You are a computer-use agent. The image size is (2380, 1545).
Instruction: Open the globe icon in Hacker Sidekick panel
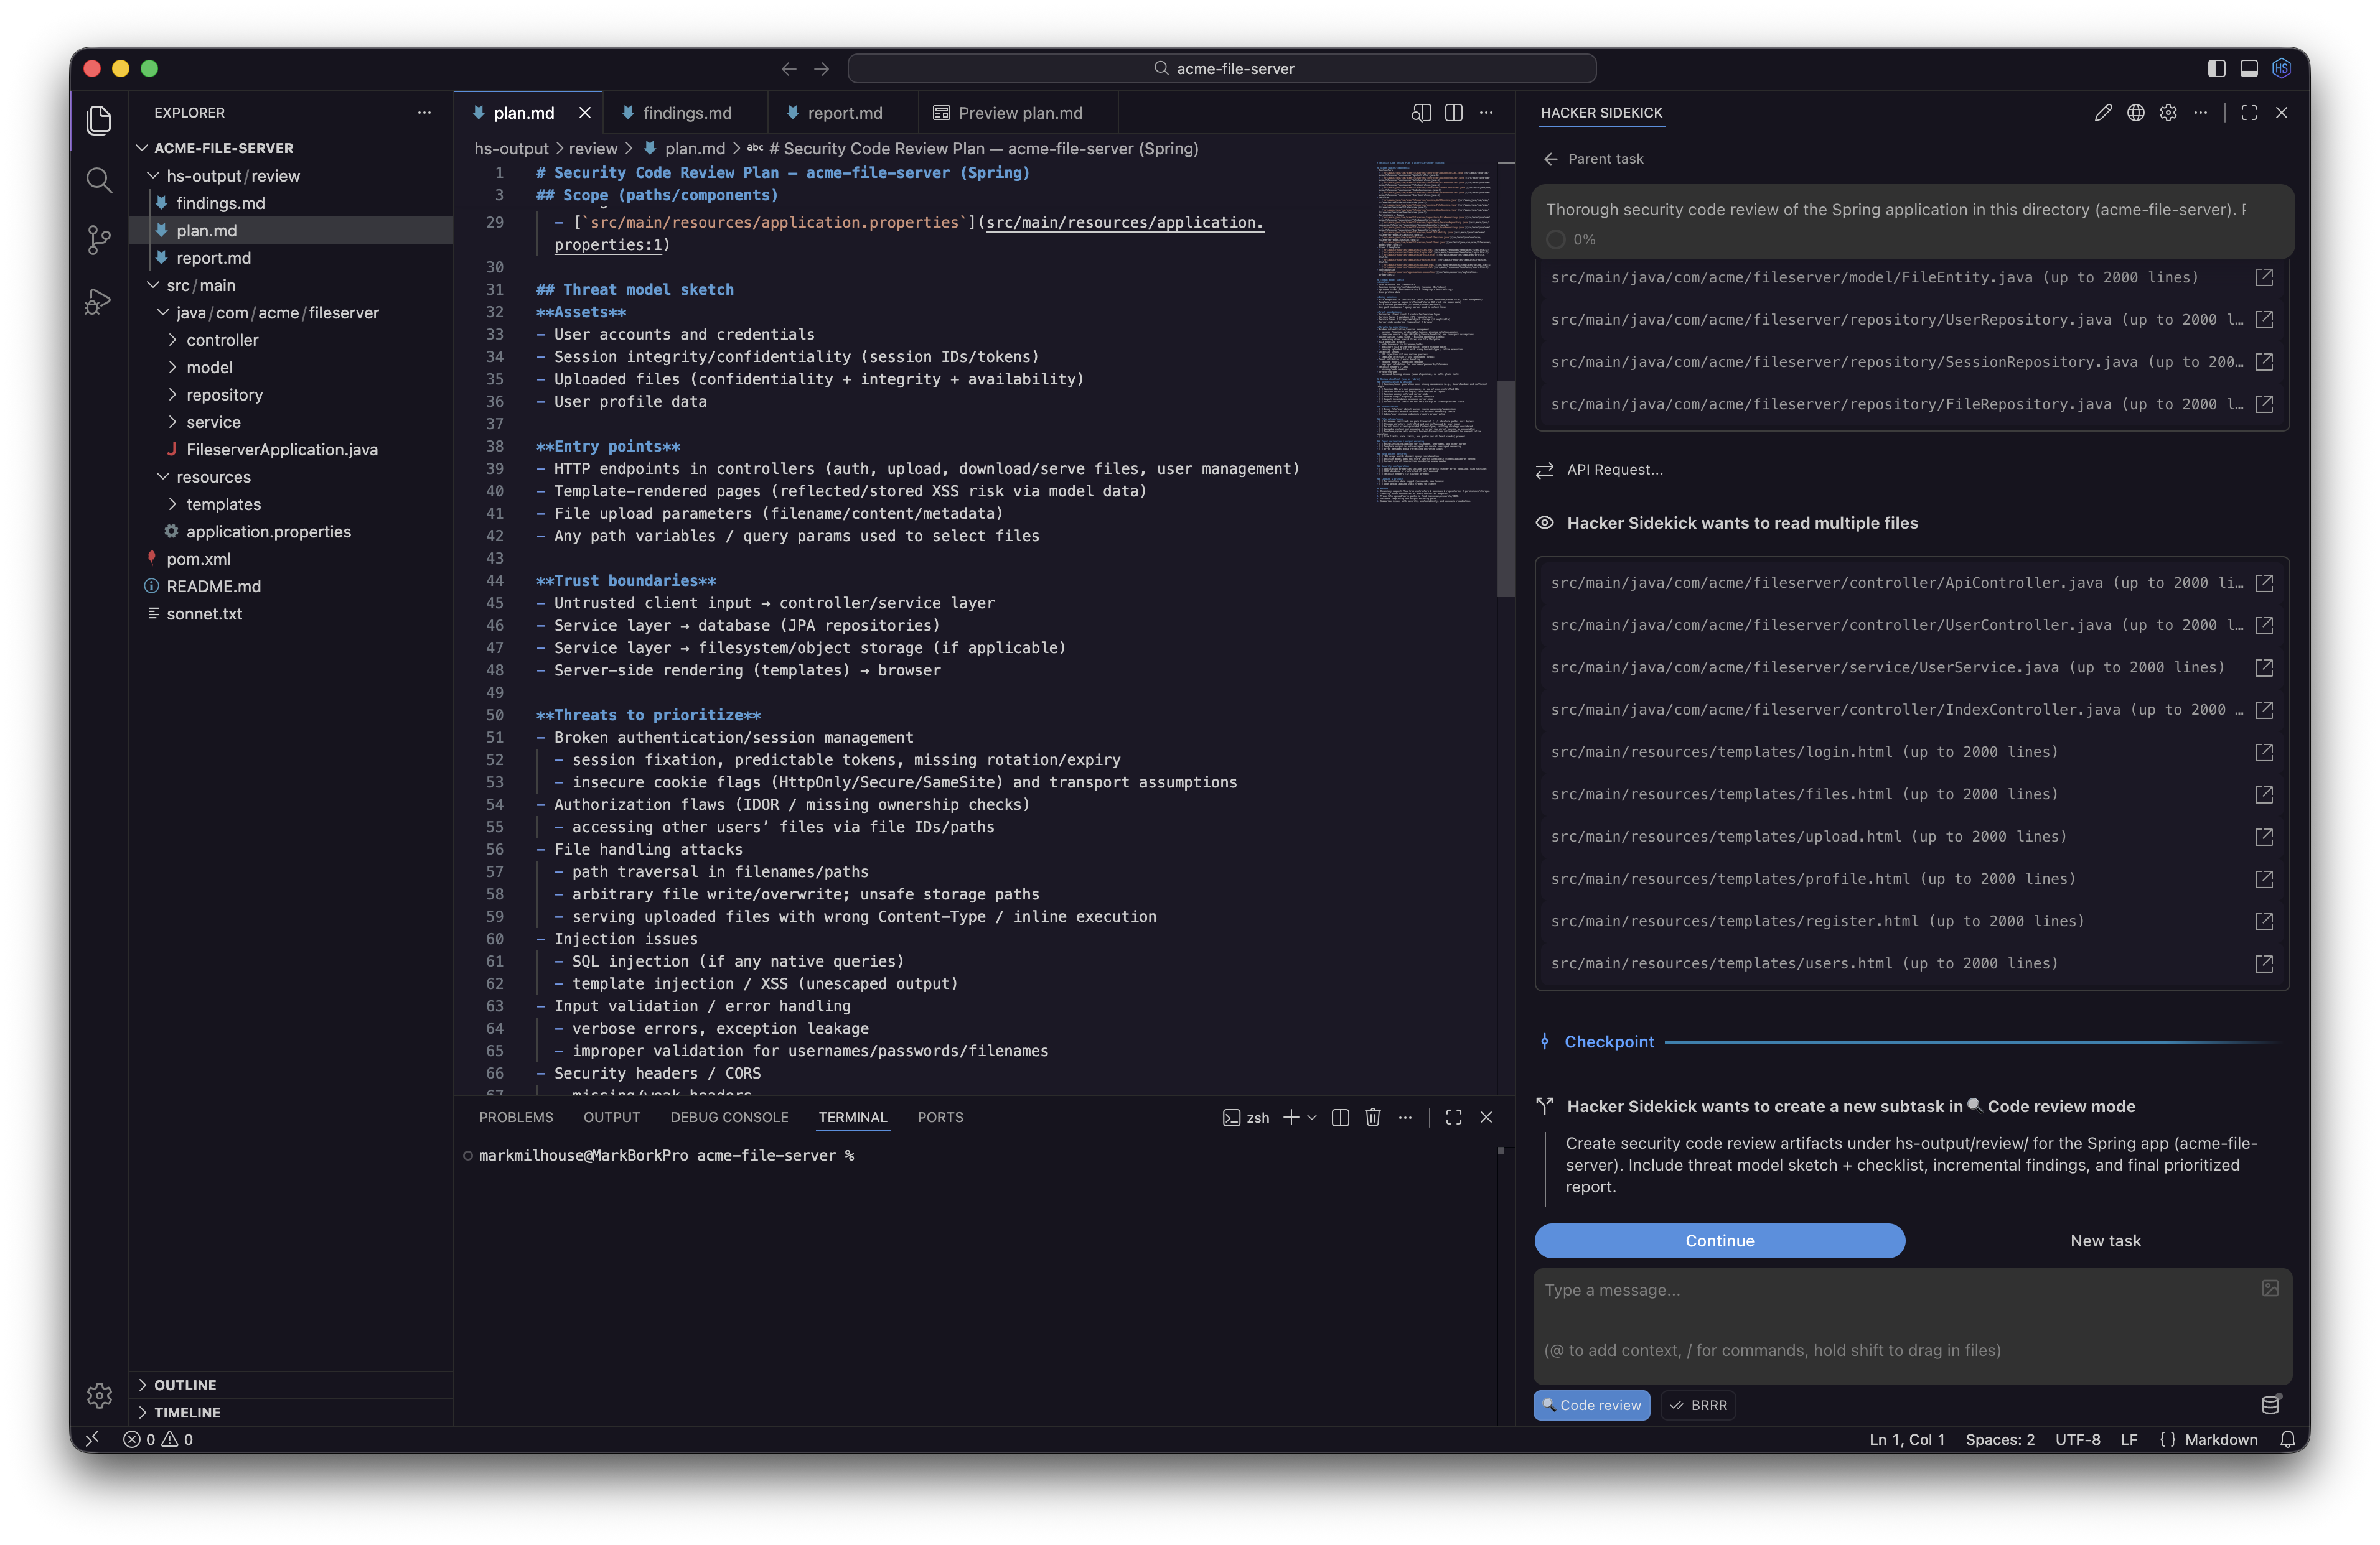coord(2136,113)
